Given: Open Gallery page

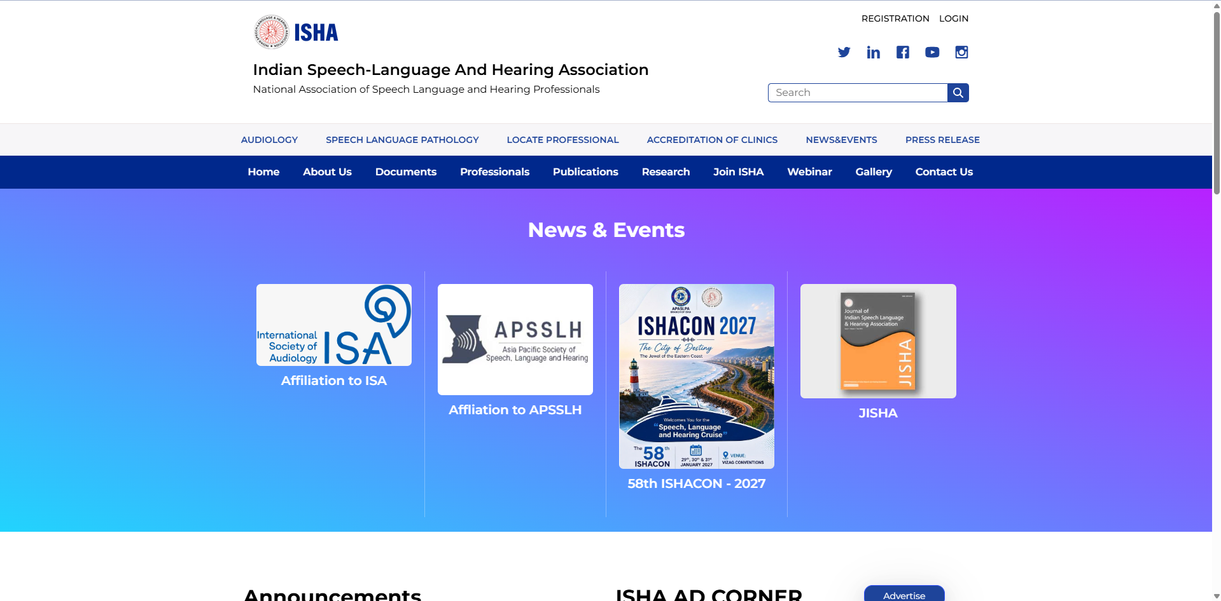Looking at the screenshot, I should tap(874, 172).
